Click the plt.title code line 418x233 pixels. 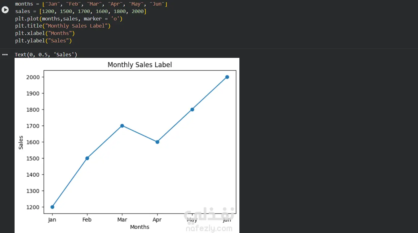[63, 26]
